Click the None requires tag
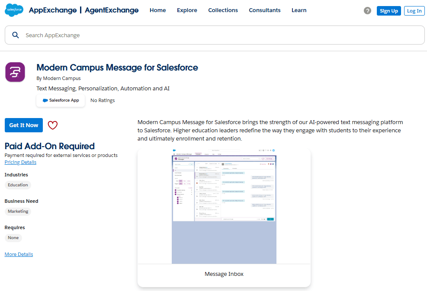 click(13, 238)
